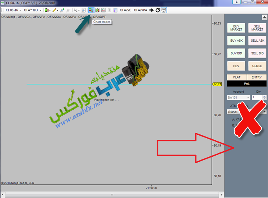
Task: Decrease quantity with the down spinner
Action: [264, 99]
